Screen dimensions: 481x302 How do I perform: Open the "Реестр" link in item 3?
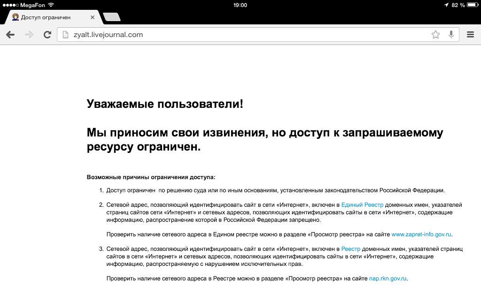350,249
